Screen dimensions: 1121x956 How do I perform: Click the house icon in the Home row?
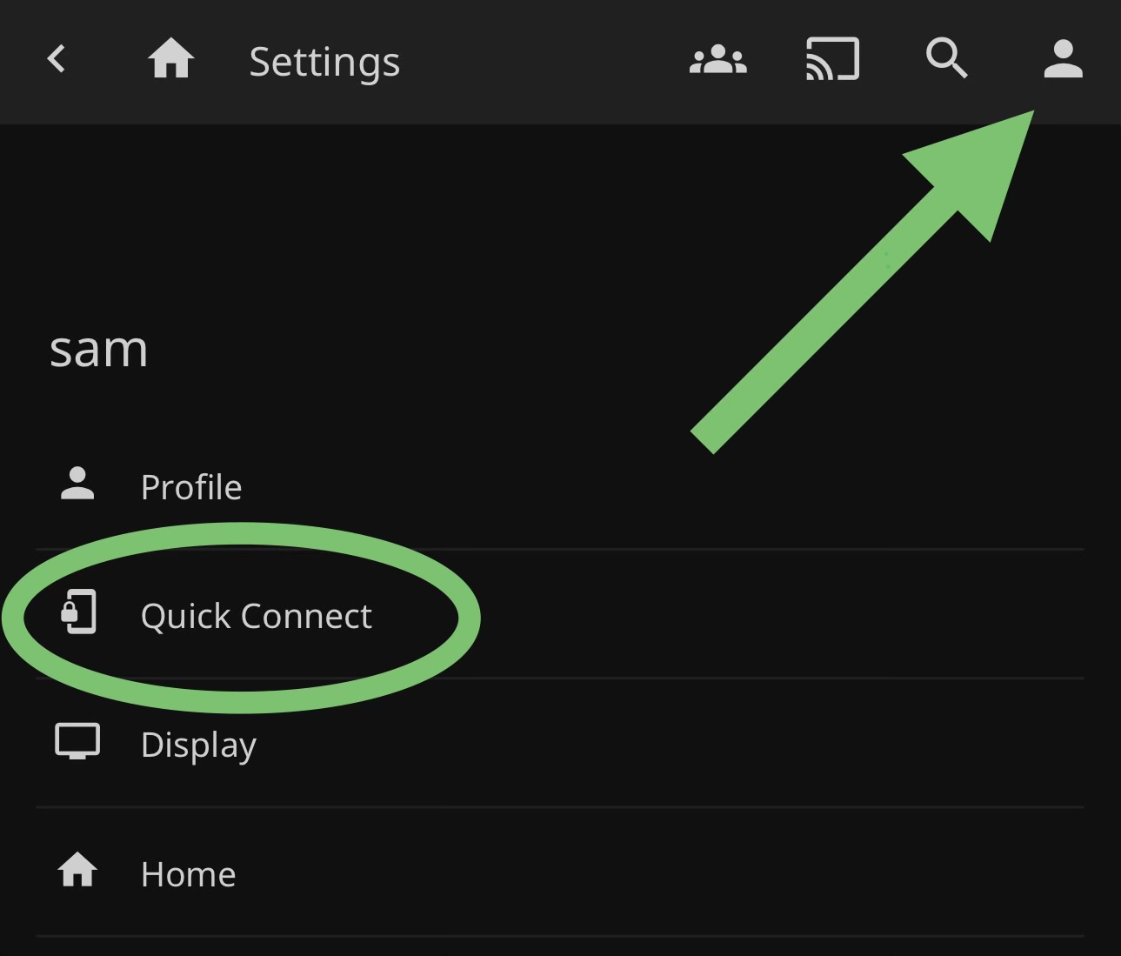[77, 870]
